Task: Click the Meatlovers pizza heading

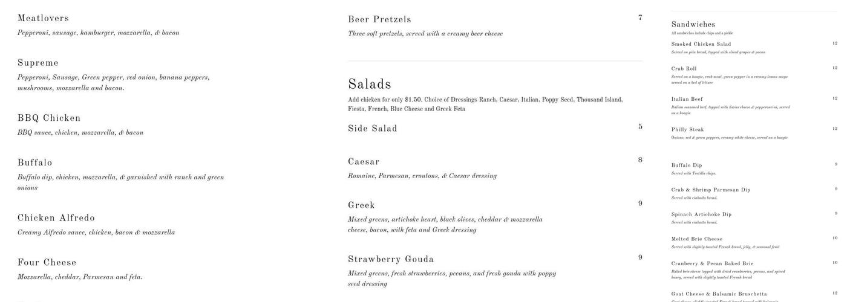Action: pos(43,19)
